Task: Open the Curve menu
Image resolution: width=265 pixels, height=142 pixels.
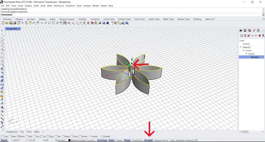Action: 20,6
